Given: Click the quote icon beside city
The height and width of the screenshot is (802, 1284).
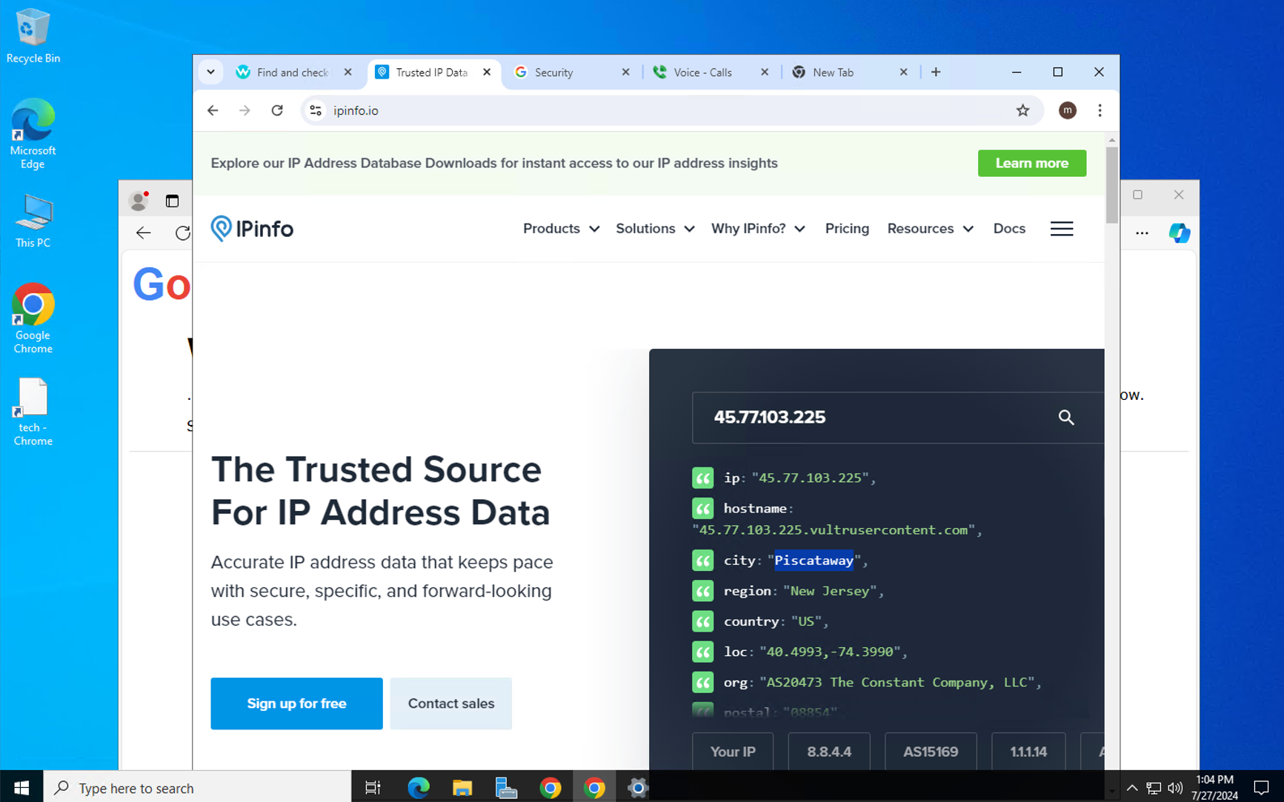Looking at the screenshot, I should 702,561.
